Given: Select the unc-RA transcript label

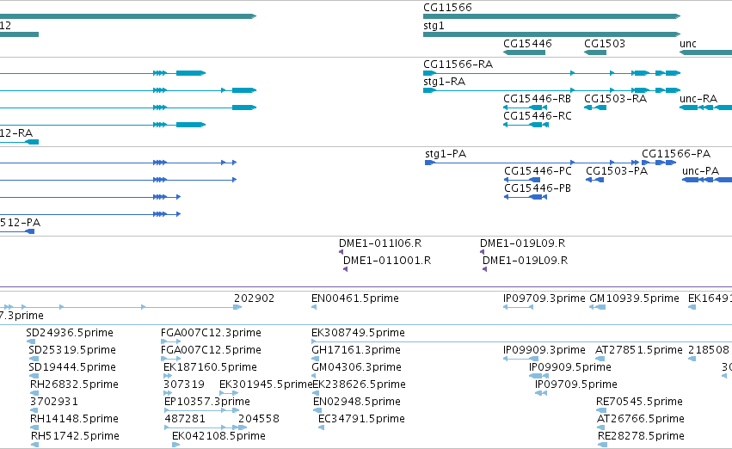Looking at the screenshot, I should (x=698, y=99).
